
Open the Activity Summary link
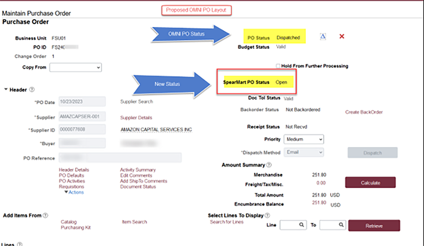(x=138, y=170)
